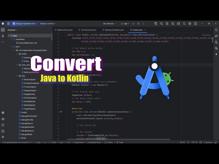Open the Terminal tool window icon
Image resolution: width=219 pixels, height=164 pixels.
(3, 131)
